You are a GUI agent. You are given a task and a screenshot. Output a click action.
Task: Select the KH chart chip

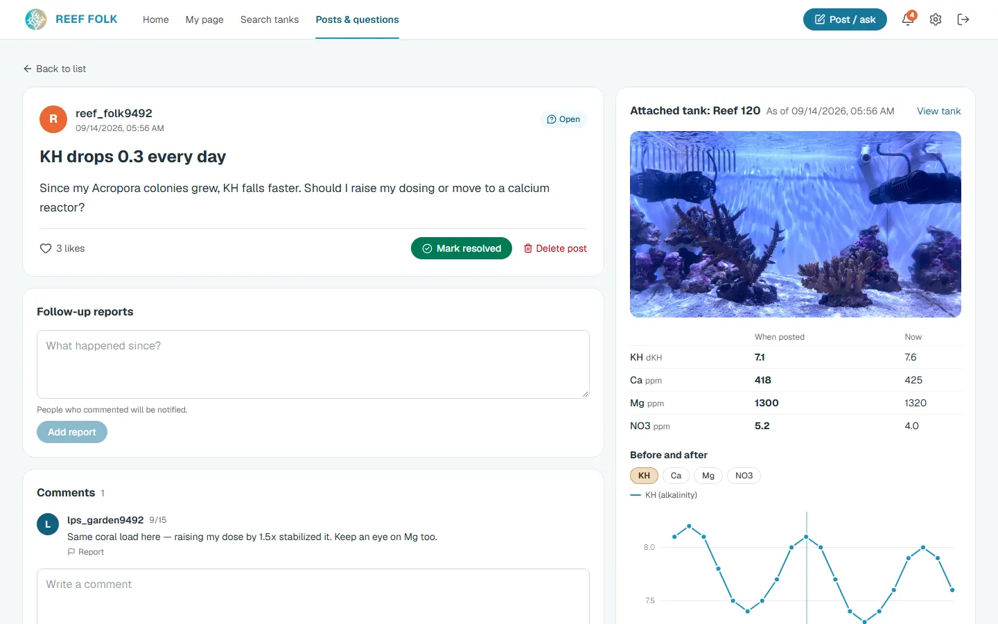[644, 476]
